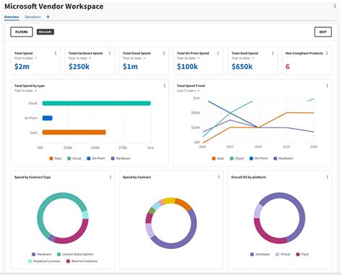The width and height of the screenshot is (342, 275).
Task: Open the FILTERS panel
Action: point(22,32)
